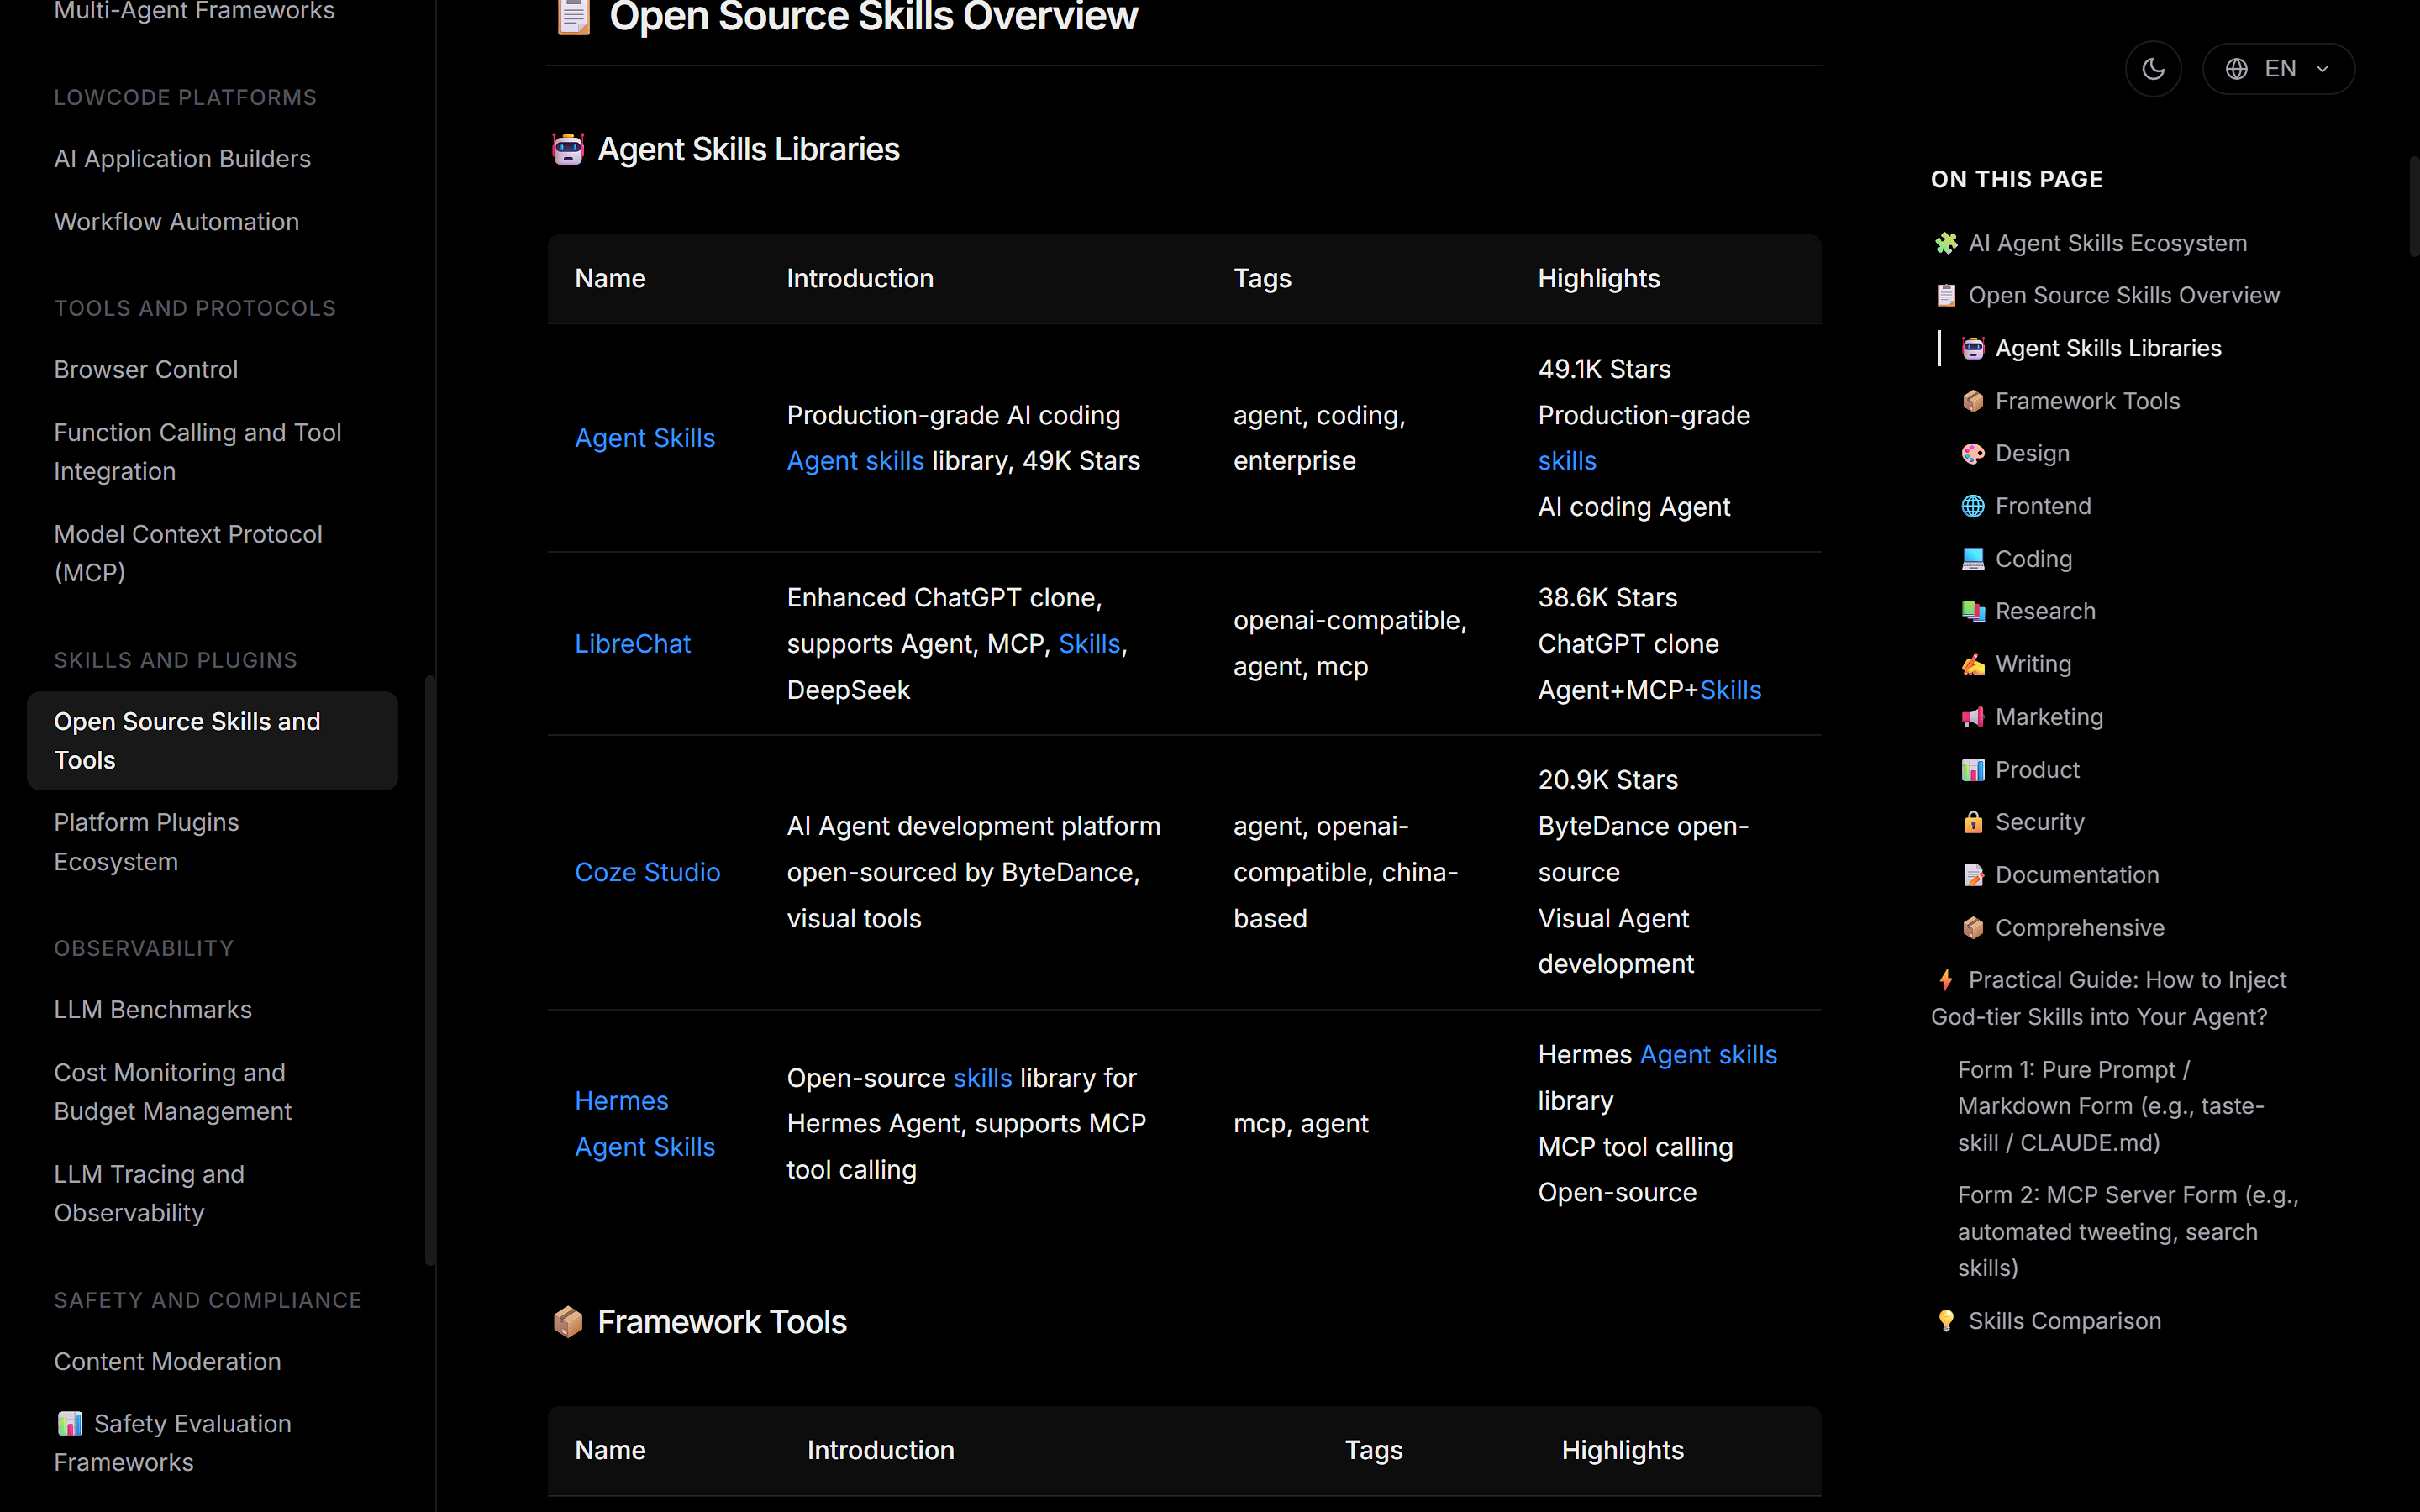Jump to the Design section in page outline
Viewport: 2420px width, 1512px height.
2032,454
